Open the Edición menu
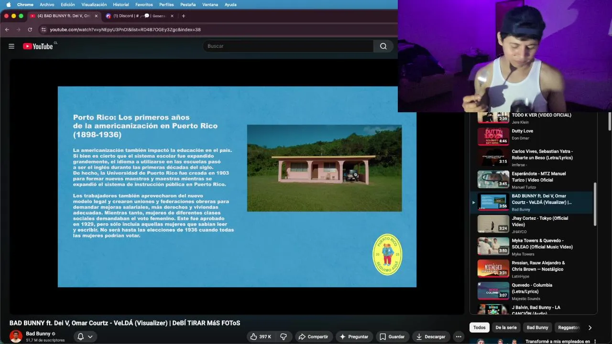This screenshot has width=612, height=344. point(68,4)
